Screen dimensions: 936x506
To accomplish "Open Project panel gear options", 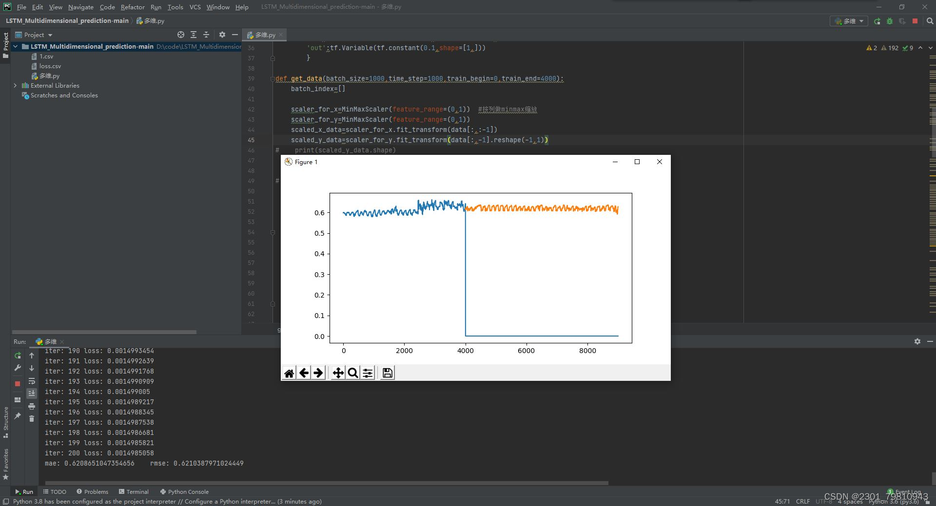I will tap(222, 35).
